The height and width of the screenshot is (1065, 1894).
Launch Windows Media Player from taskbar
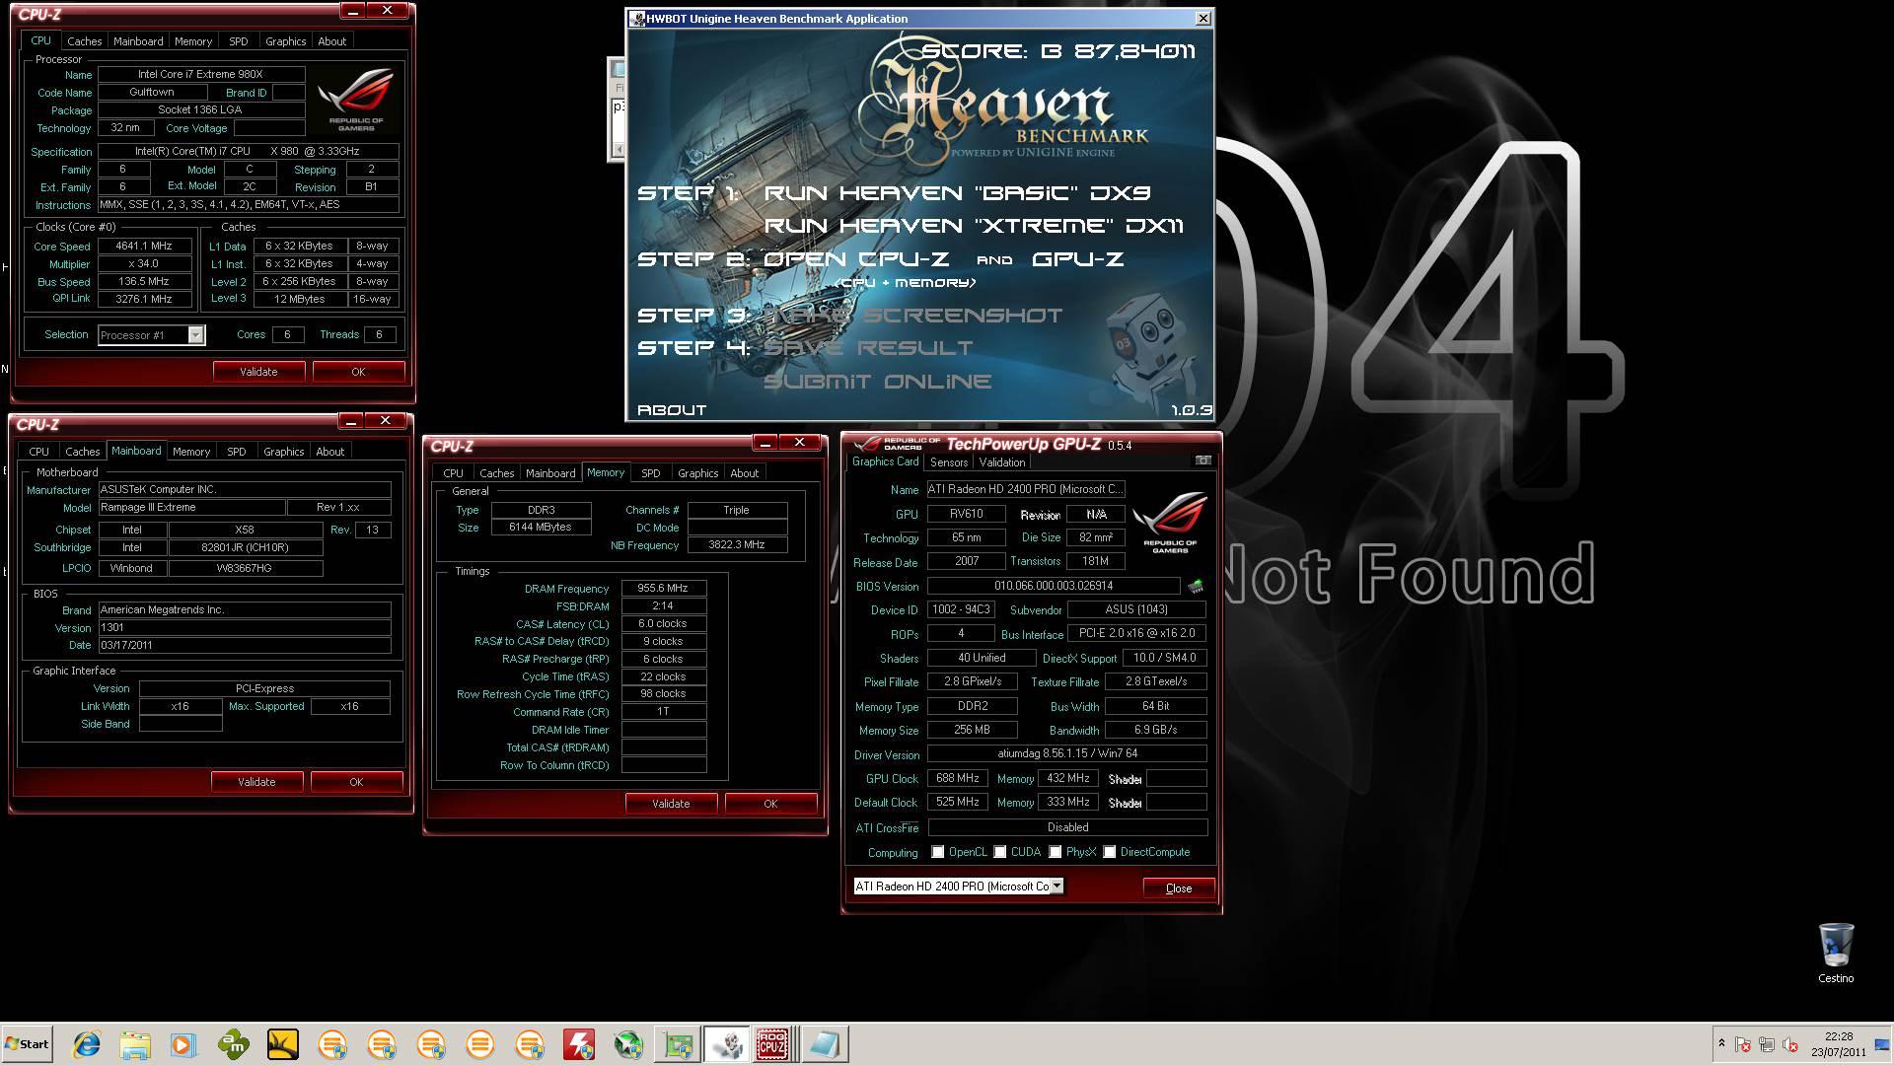click(183, 1044)
